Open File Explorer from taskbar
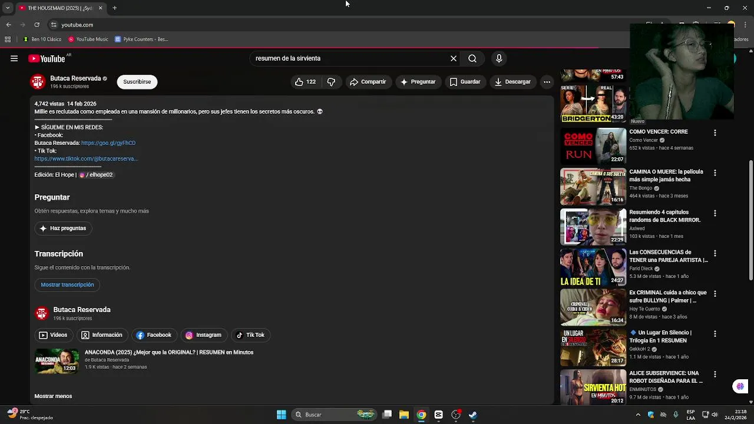Screen dimensions: 754x424 pos(404,415)
